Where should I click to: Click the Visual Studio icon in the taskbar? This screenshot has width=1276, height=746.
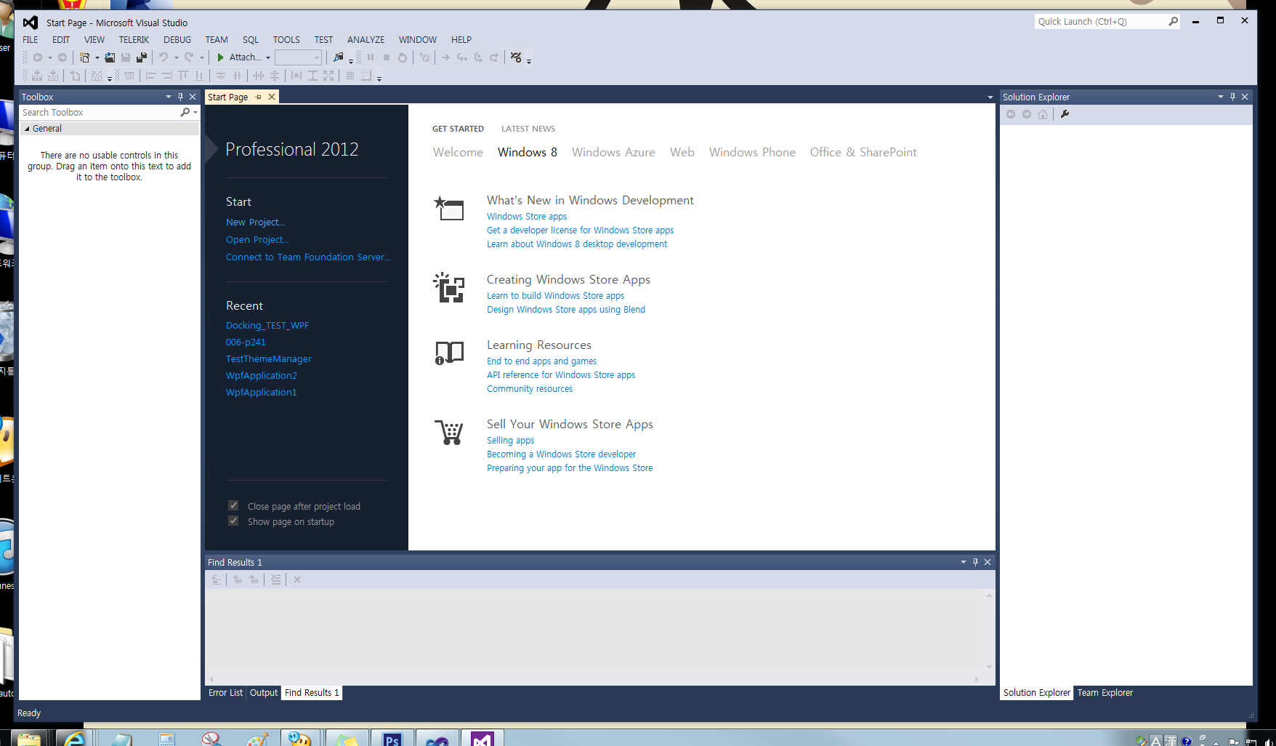tap(482, 739)
